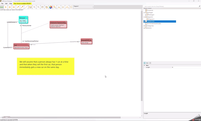Click the zoom in magnifier icon
Viewport: 201px width, 121px height.
pos(34,7)
